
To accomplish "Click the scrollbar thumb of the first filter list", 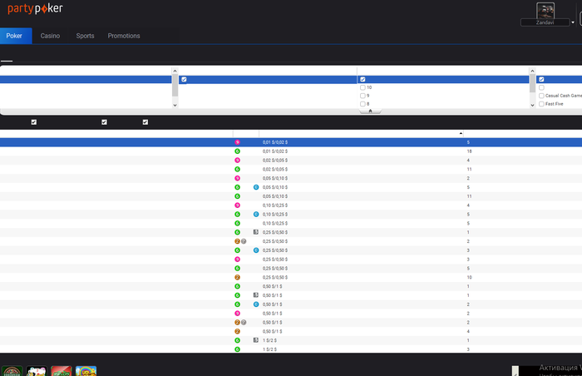I will 175,85.
